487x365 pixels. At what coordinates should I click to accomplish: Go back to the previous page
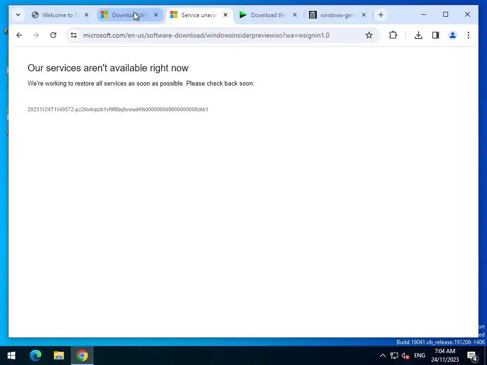coord(19,35)
